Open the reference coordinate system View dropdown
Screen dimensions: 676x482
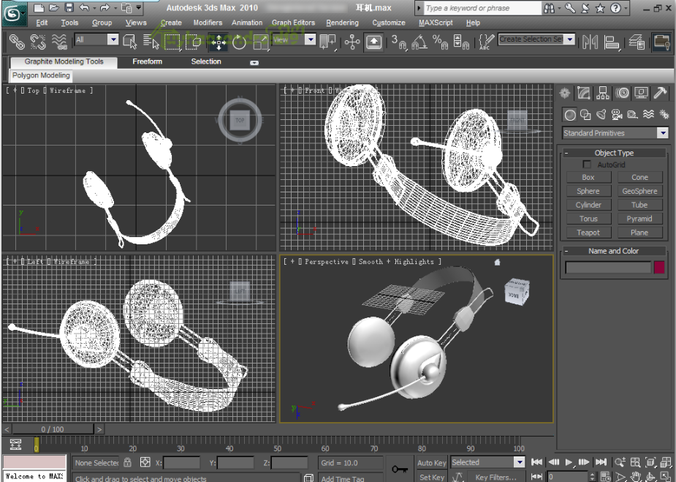click(x=311, y=39)
